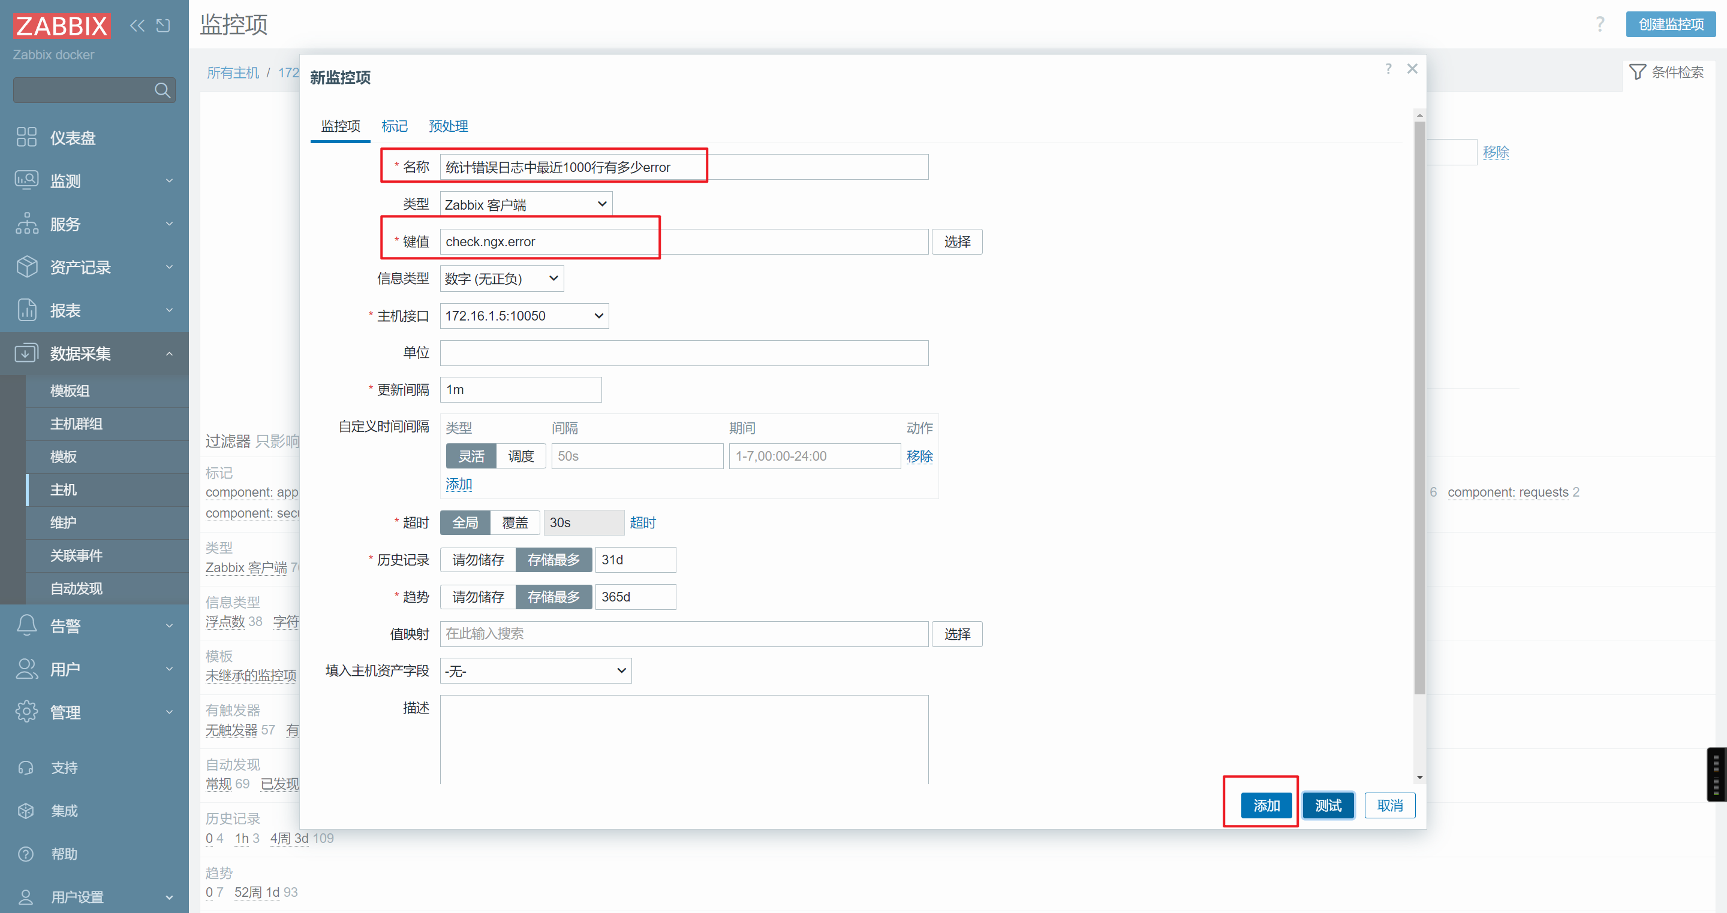This screenshot has height=913, width=1727.
Task: Expand the 服务 sidebar menu
Action: click(x=169, y=223)
